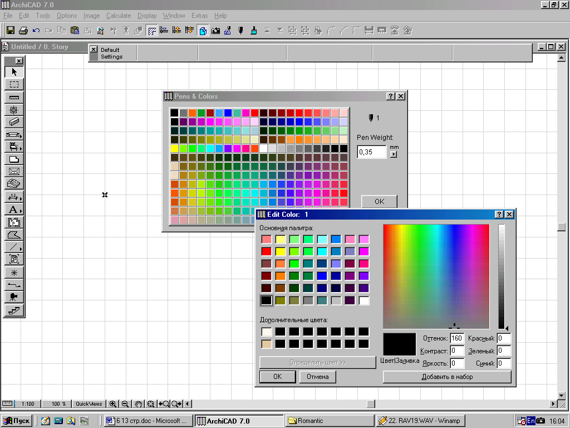Click the zoom out magnifier at the bottom

(125, 403)
